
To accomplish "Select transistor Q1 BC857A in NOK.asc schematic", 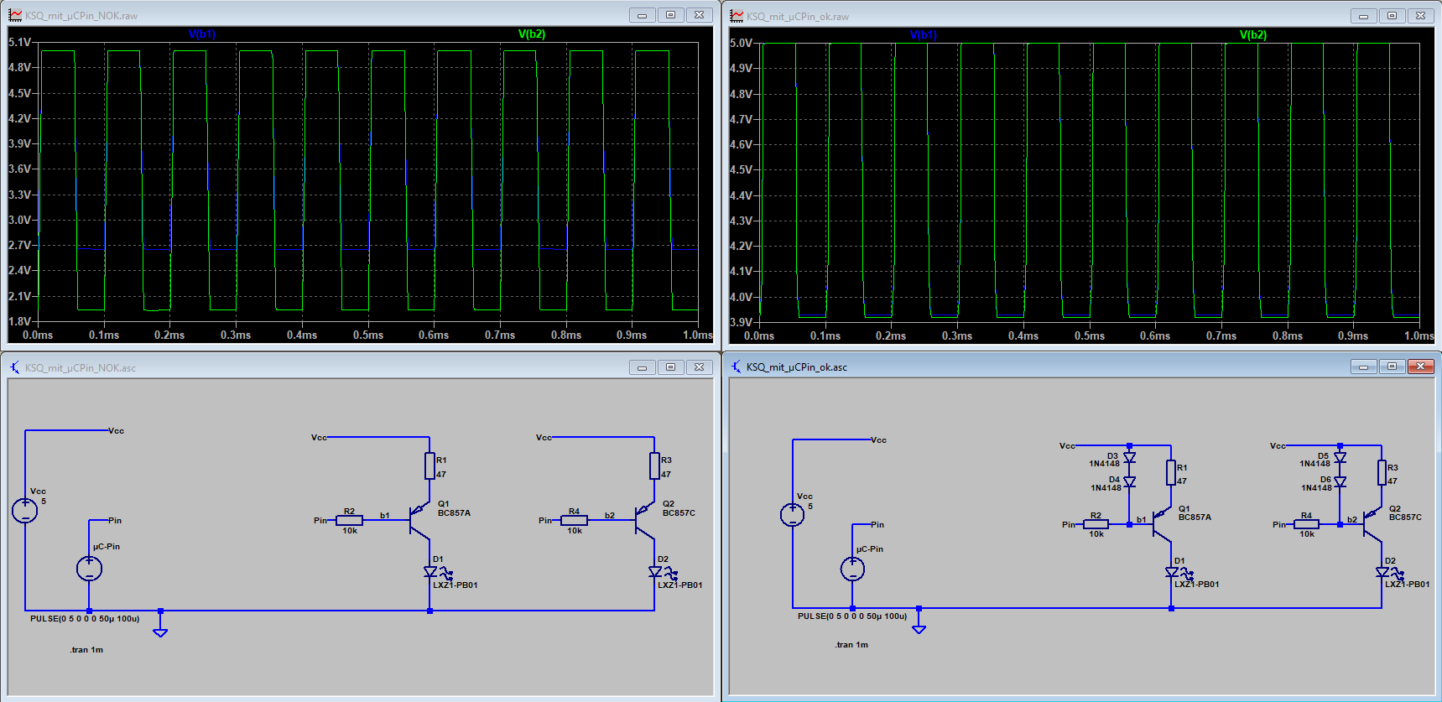I will coord(419,520).
